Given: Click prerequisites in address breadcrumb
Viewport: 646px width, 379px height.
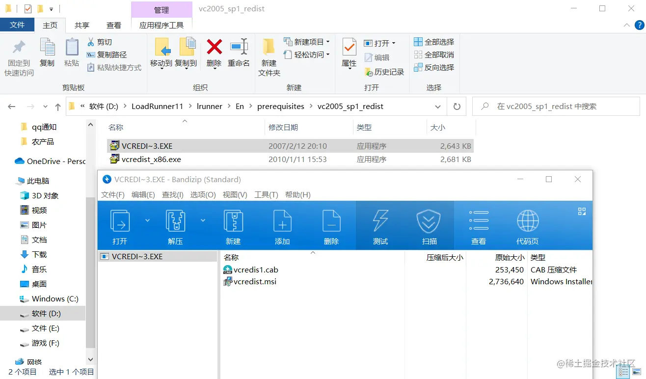Looking at the screenshot, I should coord(281,107).
